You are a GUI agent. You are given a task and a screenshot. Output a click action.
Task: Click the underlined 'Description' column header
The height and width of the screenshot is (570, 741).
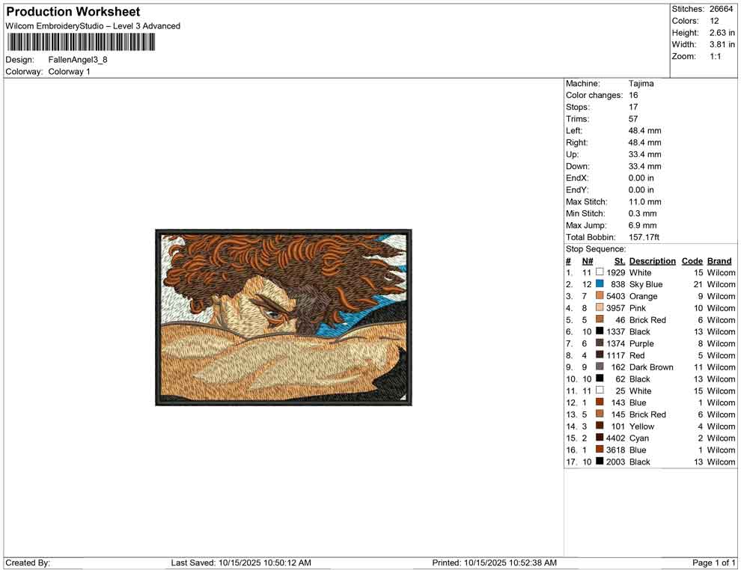click(x=653, y=261)
